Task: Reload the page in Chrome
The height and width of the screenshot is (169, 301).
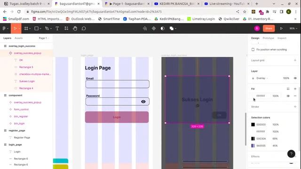Action: 19,12
